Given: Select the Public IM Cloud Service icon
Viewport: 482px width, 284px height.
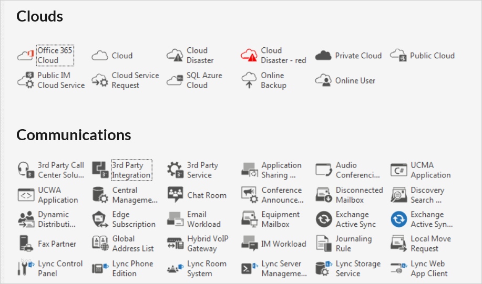Looking at the screenshot, I should [x=26, y=80].
